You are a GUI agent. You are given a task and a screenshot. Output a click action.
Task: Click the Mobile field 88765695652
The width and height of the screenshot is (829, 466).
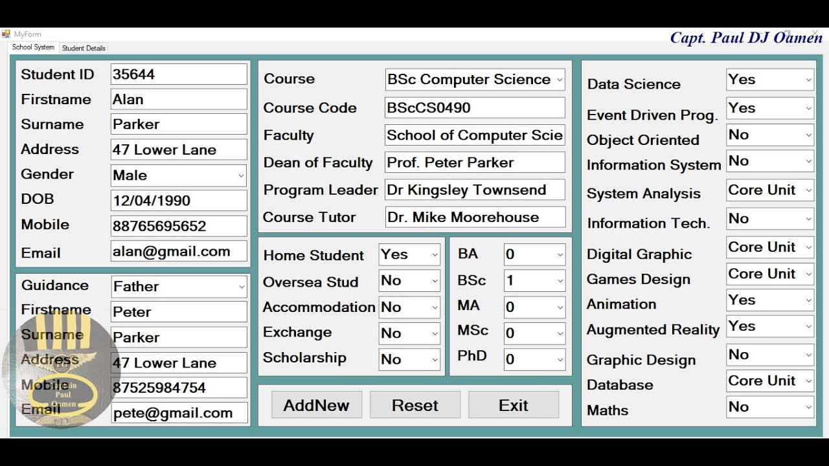179,226
